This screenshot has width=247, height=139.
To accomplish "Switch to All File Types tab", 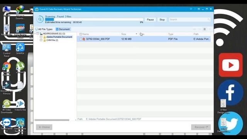I will (44, 29).
